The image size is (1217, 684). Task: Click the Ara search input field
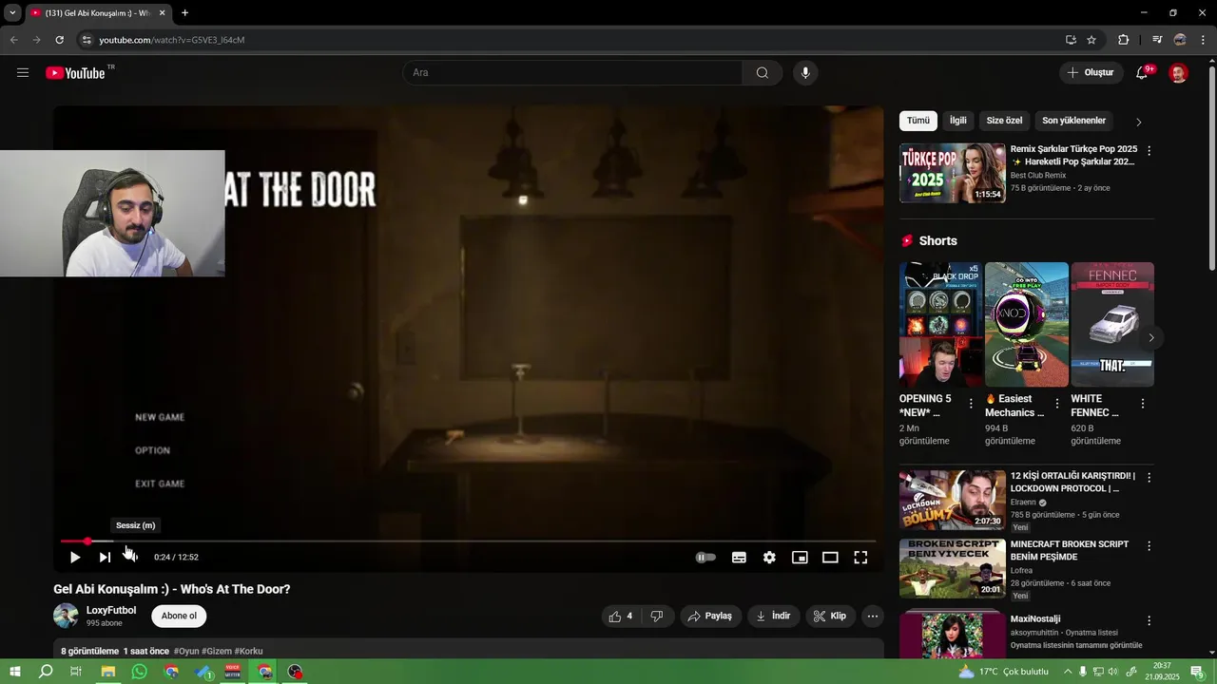(x=572, y=73)
